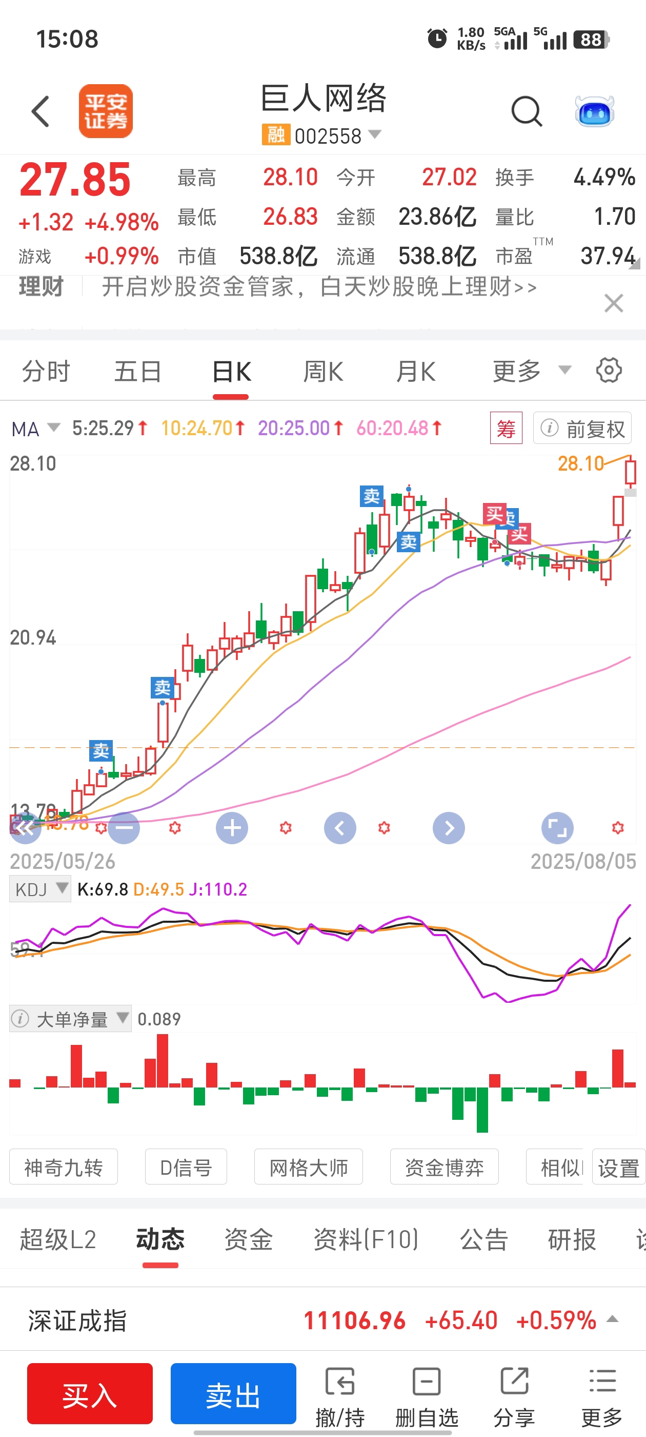This screenshot has width=646, height=1437.
Task: Select the 相似 indicator button
Action: click(555, 1167)
